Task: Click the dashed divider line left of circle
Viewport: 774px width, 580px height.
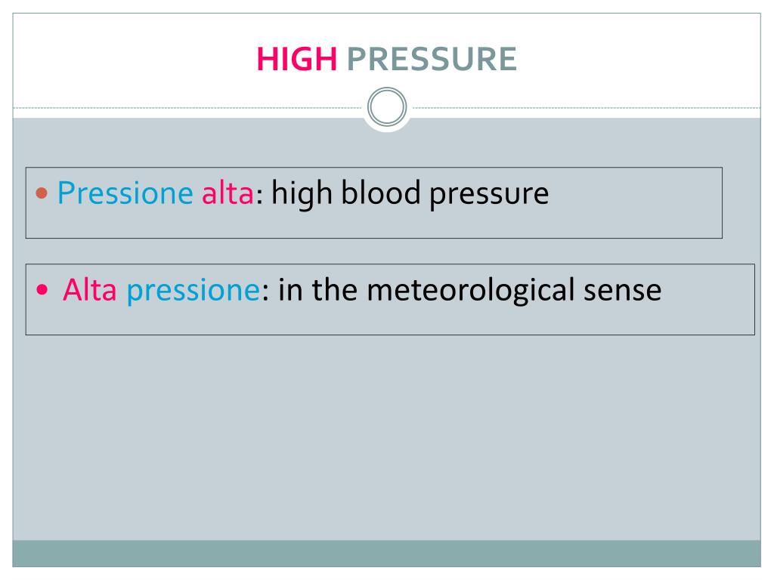Action: [187, 107]
